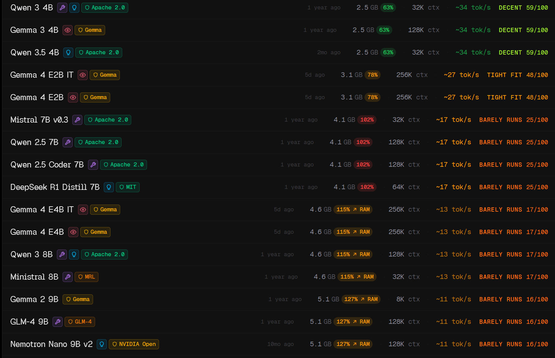Open the Gemma license badge for Gemma 2 9B

click(x=78, y=299)
